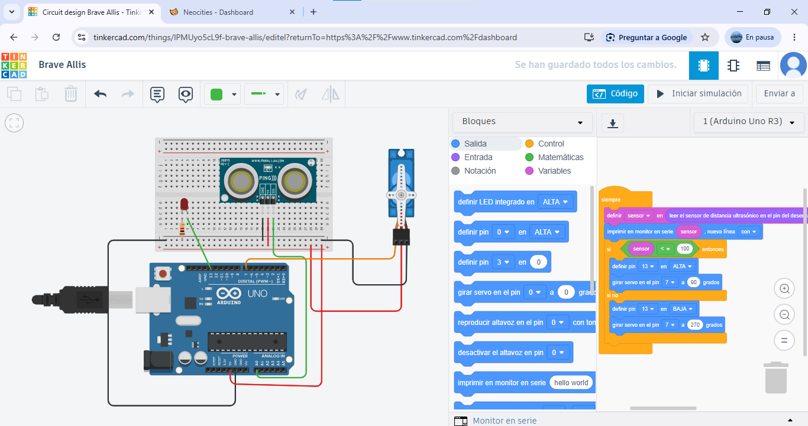Download the code with arrow icon
808x426 pixels.
tap(613, 123)
